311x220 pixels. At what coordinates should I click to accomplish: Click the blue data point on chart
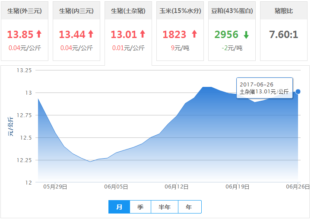(298, 92)
